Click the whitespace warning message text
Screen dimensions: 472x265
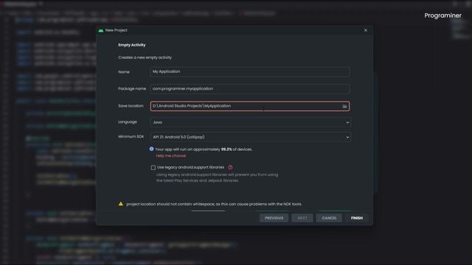coord(214,204)
